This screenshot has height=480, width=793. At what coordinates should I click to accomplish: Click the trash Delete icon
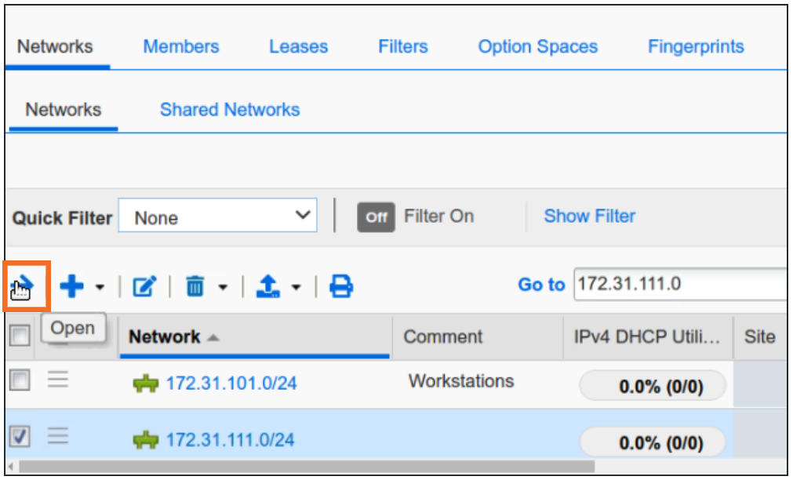(197, 287)
